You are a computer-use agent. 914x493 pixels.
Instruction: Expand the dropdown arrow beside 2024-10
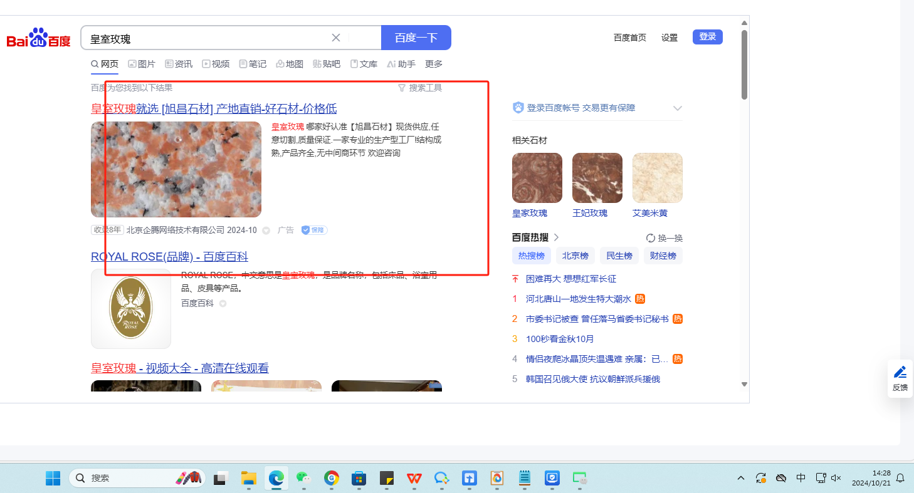(266, 231)
